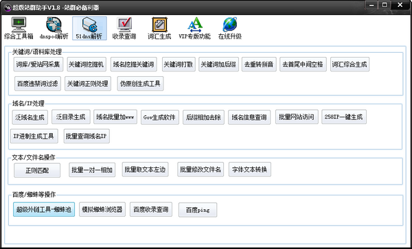This screenshot has width=412, height=249.
Task: Click the 伪原创生成工具 button
Action: (140, 84)
